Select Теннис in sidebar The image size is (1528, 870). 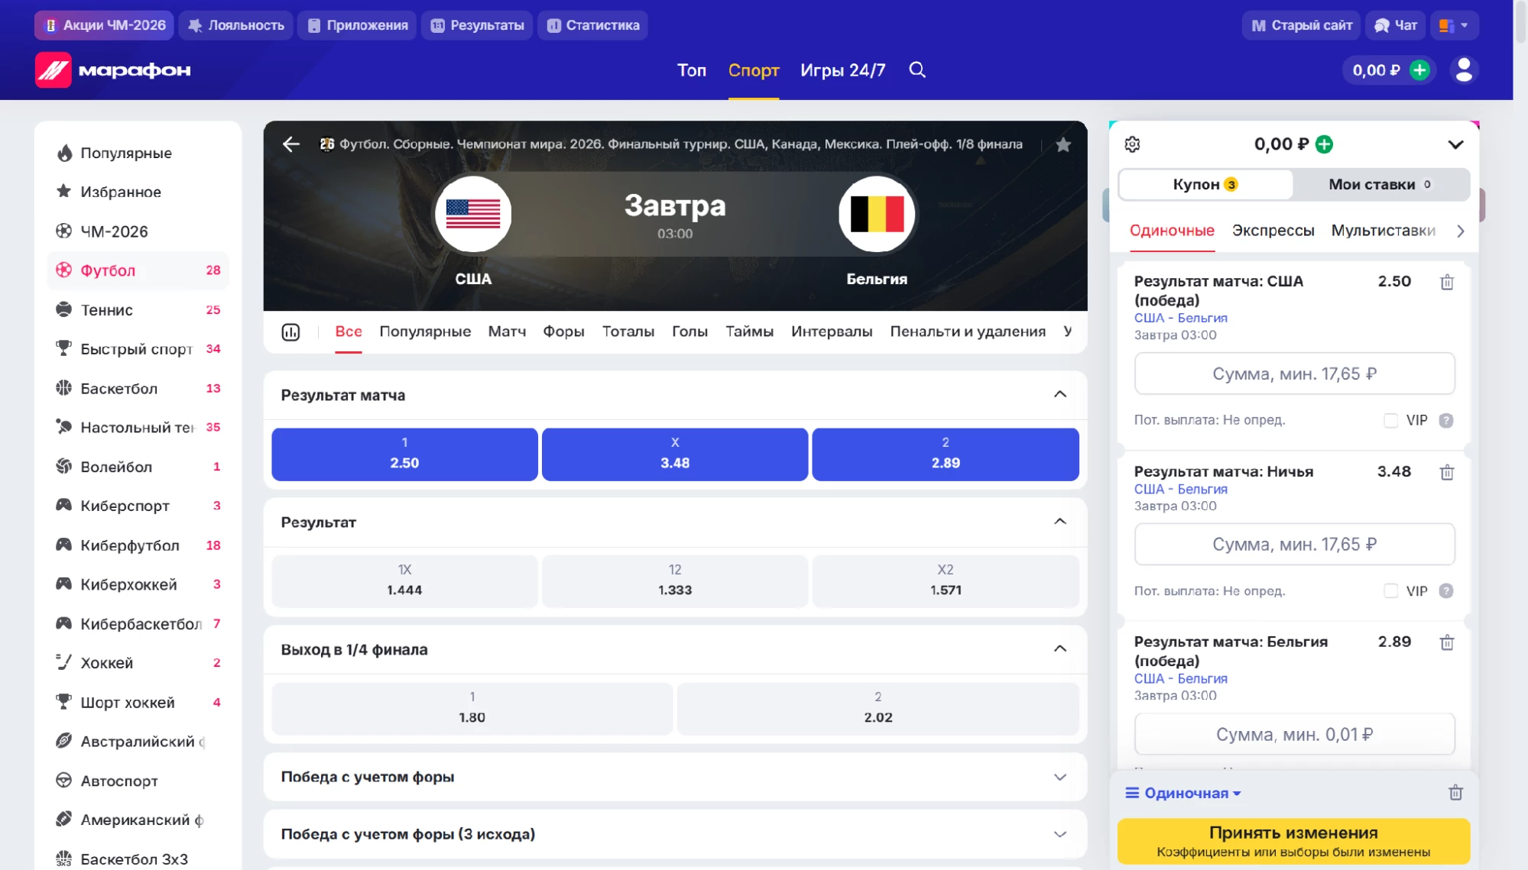[138, 310]
